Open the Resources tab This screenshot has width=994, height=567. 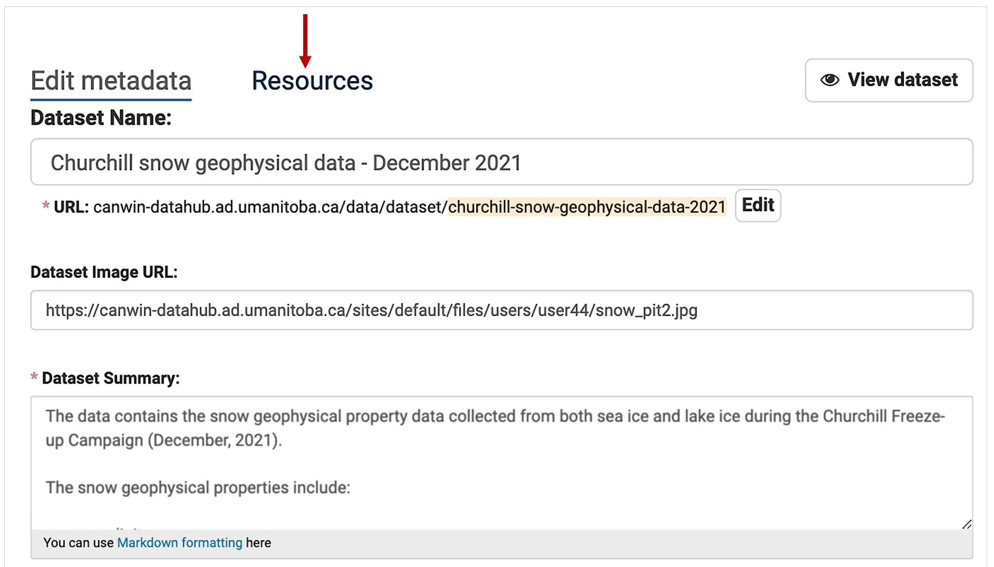point(312,81)
